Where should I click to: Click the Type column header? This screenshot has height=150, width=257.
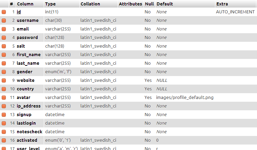(x=50, y=4)
